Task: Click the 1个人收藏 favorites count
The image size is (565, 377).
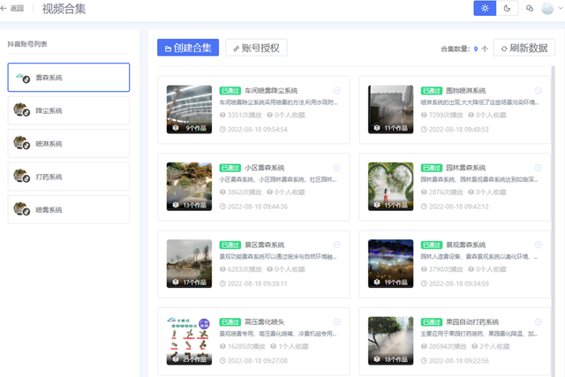Action: (x=290, y=346)
